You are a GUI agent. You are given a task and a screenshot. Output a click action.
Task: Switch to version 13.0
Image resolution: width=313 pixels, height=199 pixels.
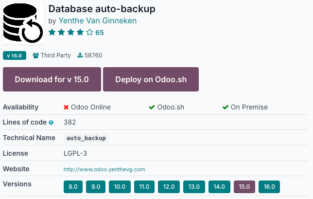tap(194, 187)
